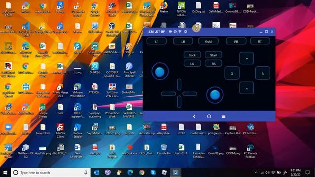Click the Guid button on the gamepad
Screen dimensions: 315x177
pyautogui.click(x=208, y=41)
